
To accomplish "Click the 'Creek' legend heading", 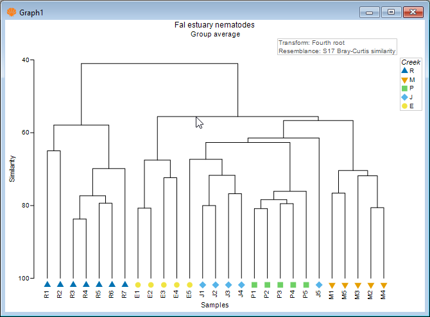I will 410,62.
